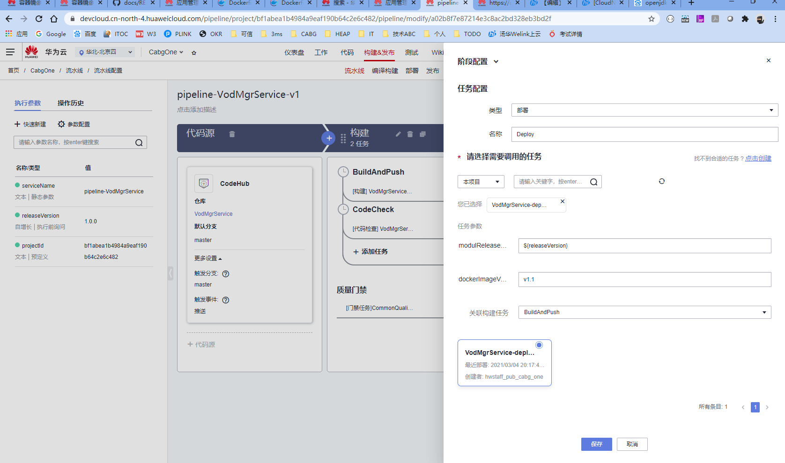Delete the 构建 stage using its trash icon

coord(410,134)
